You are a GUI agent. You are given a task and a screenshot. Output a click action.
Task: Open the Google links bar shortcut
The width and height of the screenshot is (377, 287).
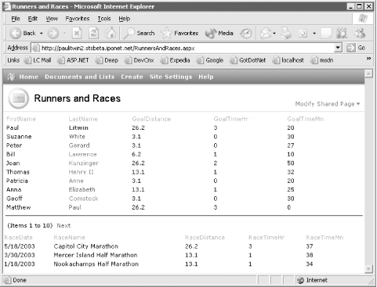tap(210, 60)
